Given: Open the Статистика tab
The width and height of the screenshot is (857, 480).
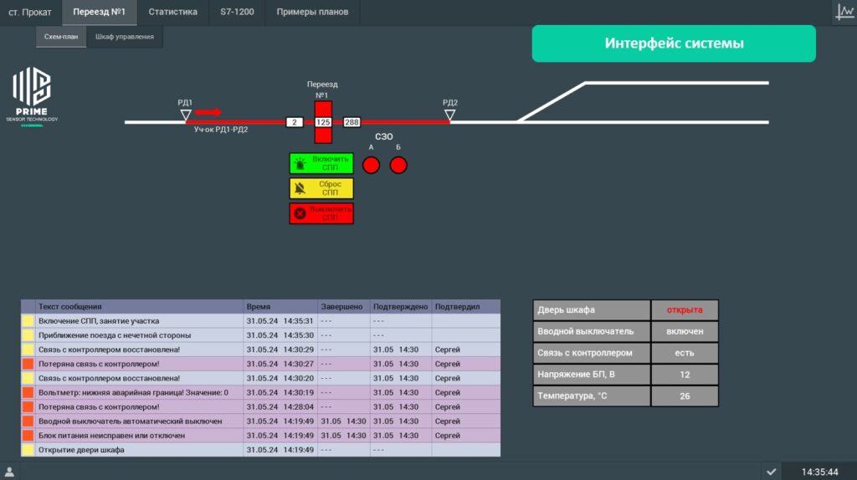Looking at the screenshot, I should (172, 13).
